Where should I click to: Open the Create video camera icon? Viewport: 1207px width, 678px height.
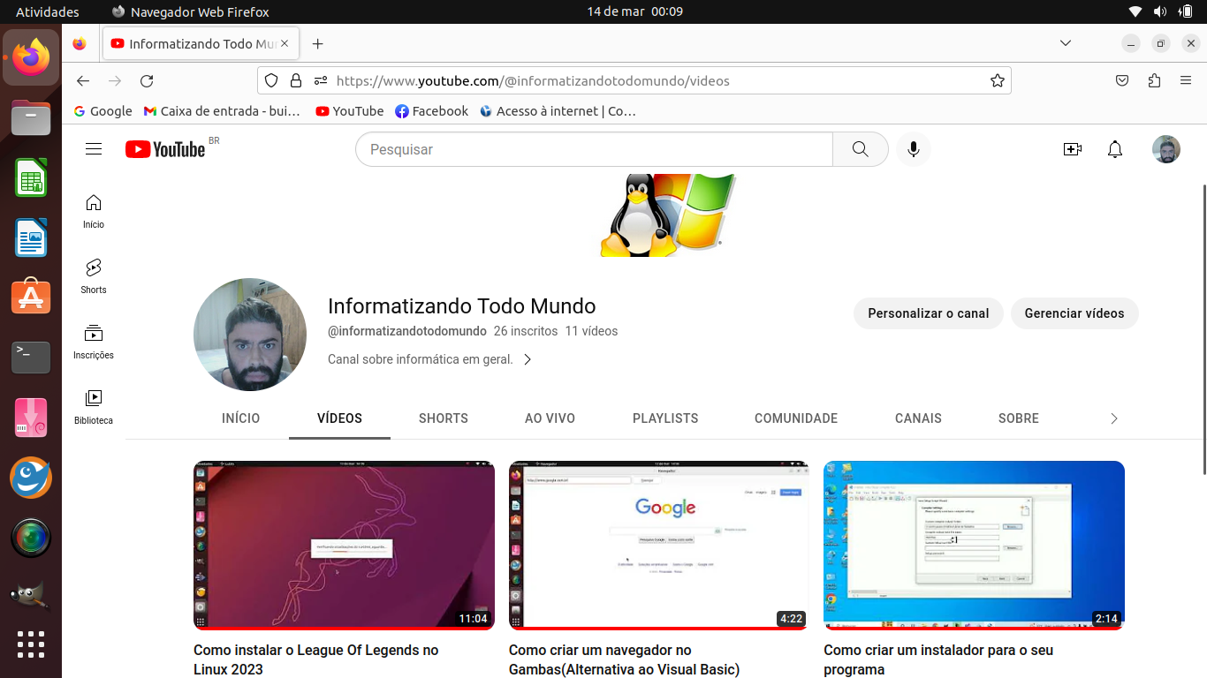(1073, 149)
